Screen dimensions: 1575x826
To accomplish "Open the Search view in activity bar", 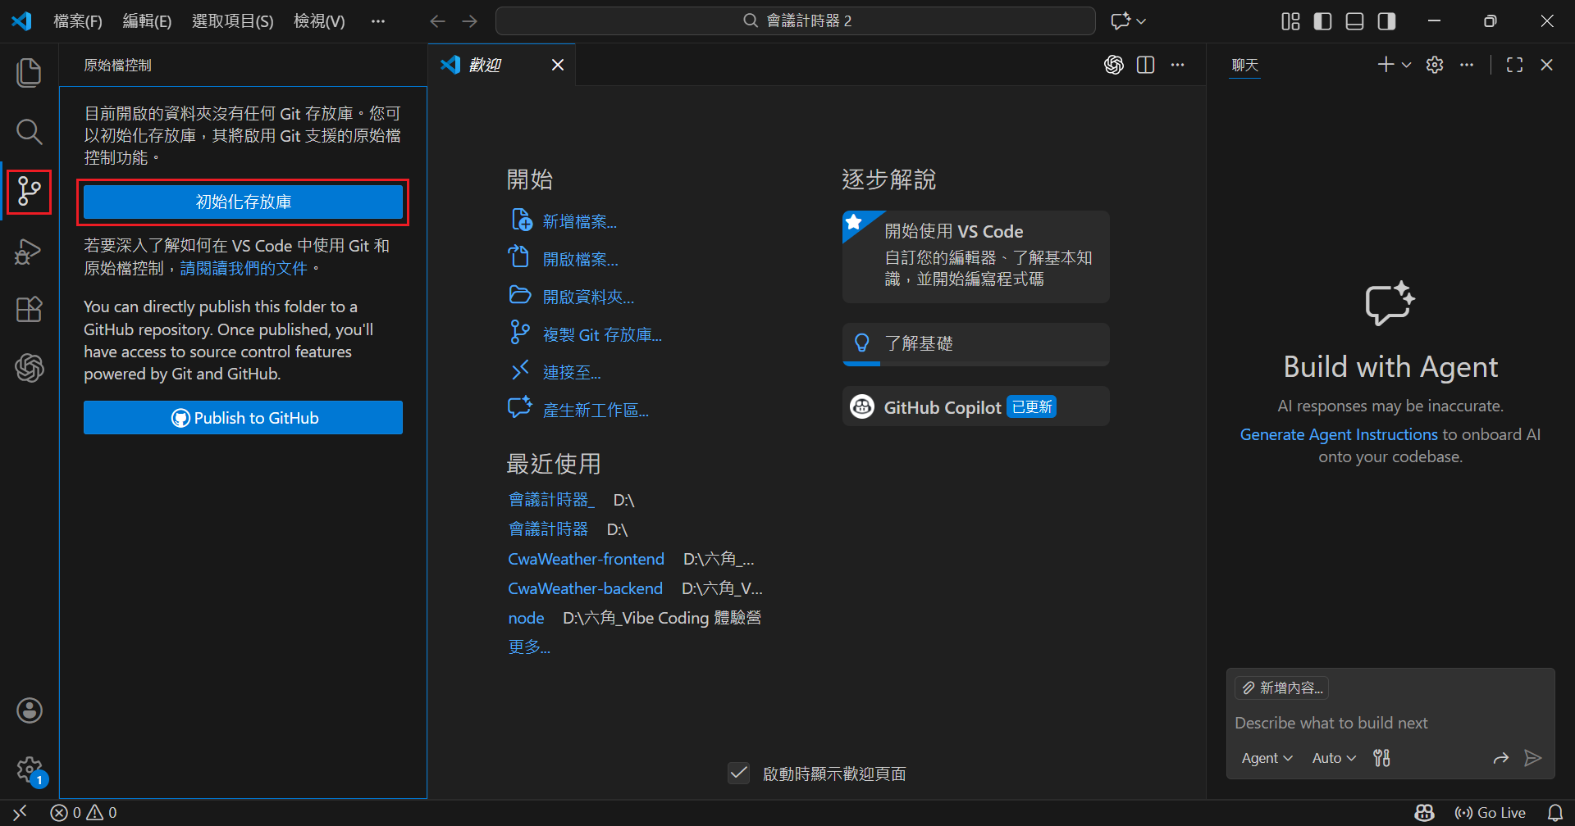I will pos(29,132).
